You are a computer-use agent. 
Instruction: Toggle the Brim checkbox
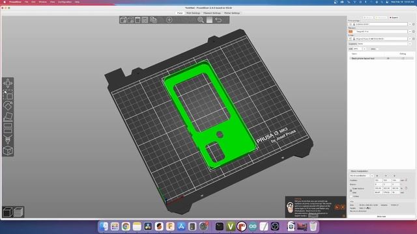coord(377,49)
